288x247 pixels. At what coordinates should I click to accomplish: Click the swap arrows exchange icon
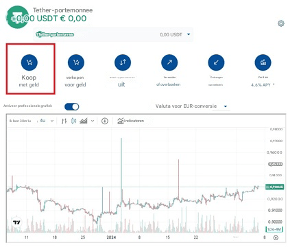(123, 62)
